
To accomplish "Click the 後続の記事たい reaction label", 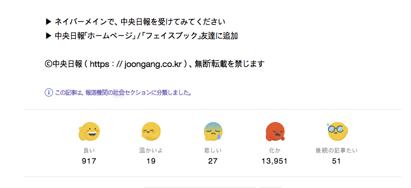I will point(337,151).
